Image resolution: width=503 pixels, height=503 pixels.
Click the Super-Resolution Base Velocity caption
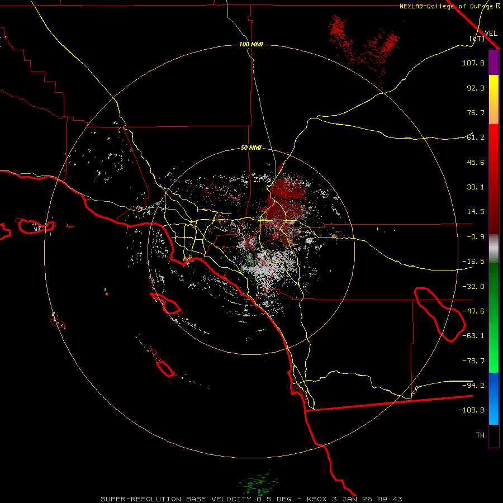pos(251,499)
